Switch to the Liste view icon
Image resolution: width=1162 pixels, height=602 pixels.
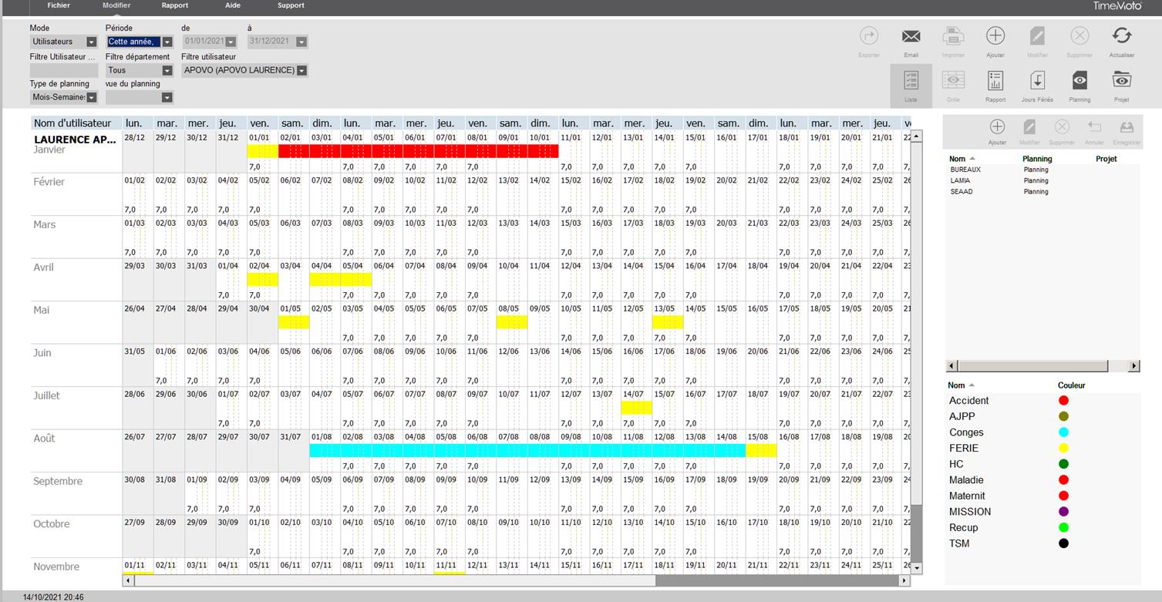tap(911, 81)
